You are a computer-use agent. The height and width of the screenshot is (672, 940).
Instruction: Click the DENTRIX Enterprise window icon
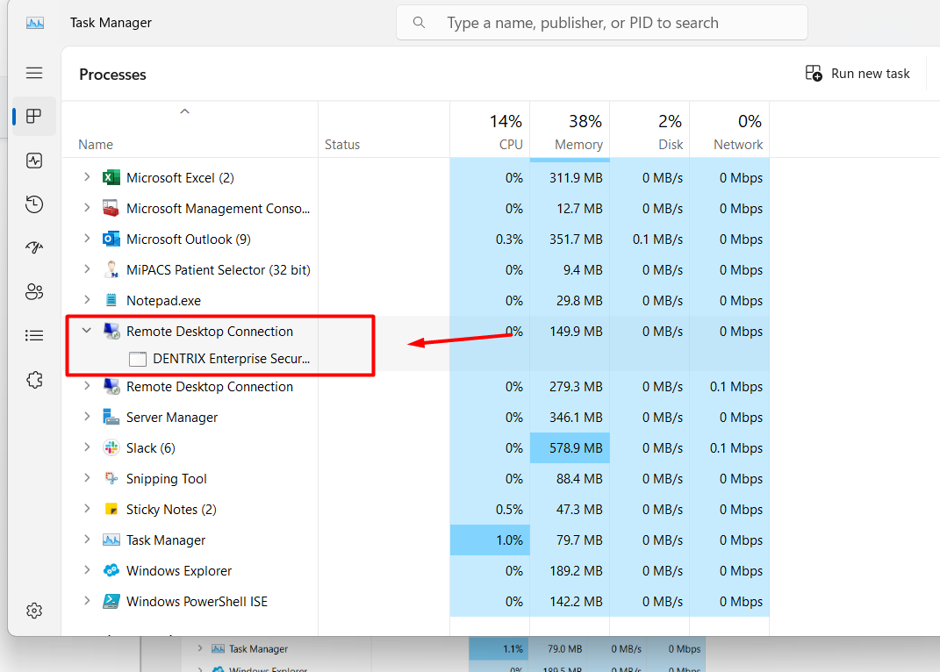[x=138, y=359]
